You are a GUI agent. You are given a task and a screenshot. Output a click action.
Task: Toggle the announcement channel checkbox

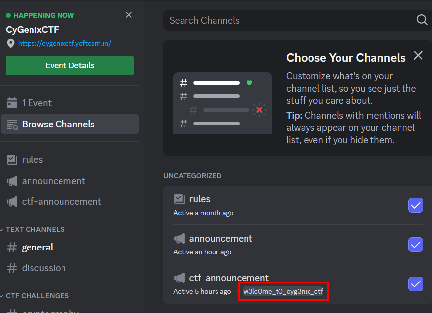(415, 245)
